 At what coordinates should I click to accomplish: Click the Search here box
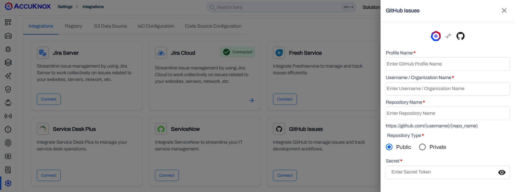click(281, 7)
